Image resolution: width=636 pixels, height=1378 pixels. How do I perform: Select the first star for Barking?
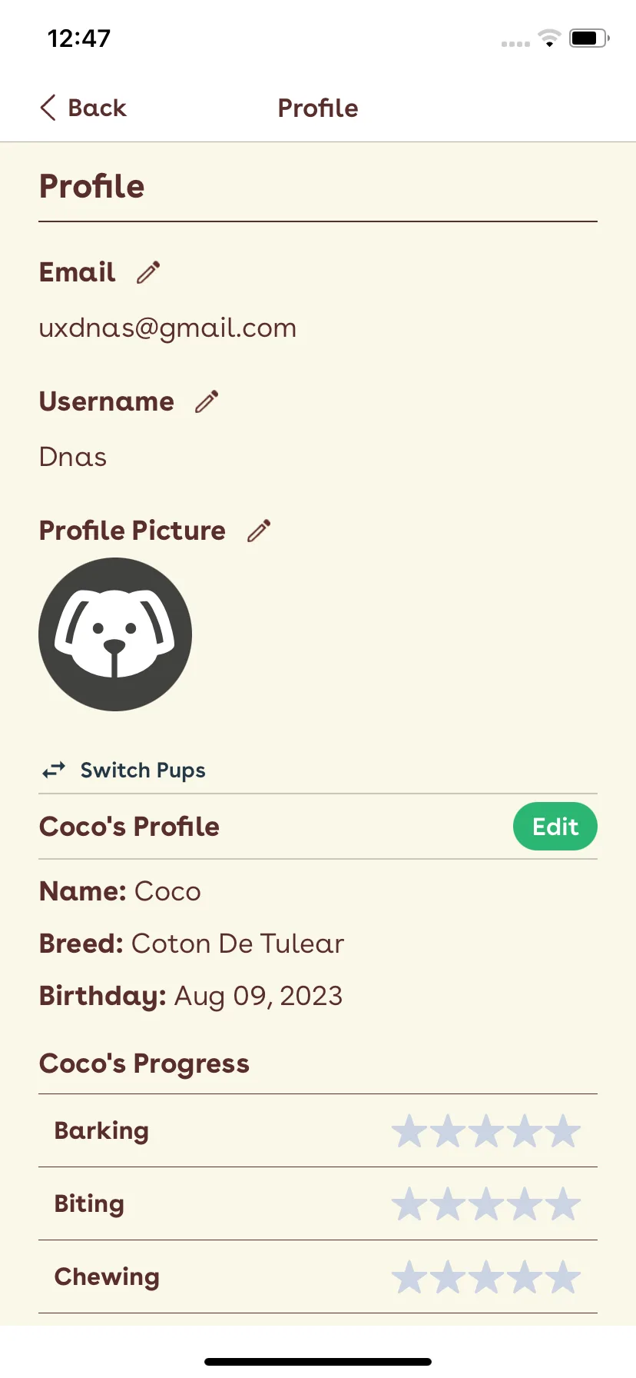click(x=409, y=1131)
